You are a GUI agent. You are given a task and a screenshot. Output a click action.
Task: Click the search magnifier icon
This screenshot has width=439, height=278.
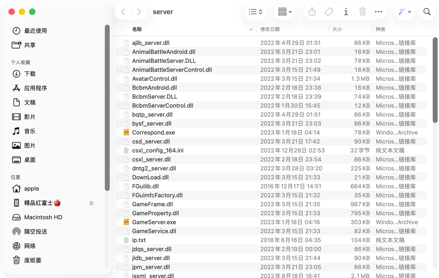427,12
